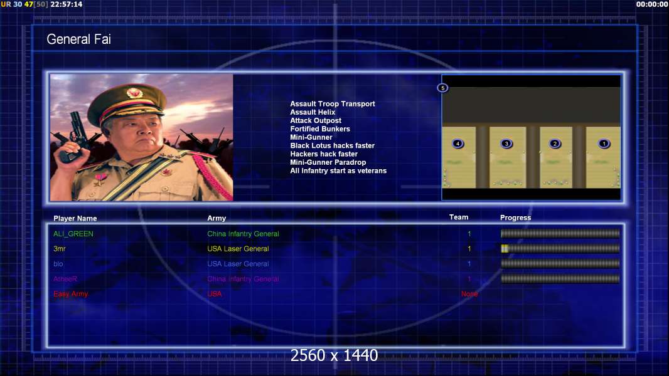Image resolution: width=669 pixels, height=376 pixels.
Task: Click Assault Helix ability text
Action: 313,112
